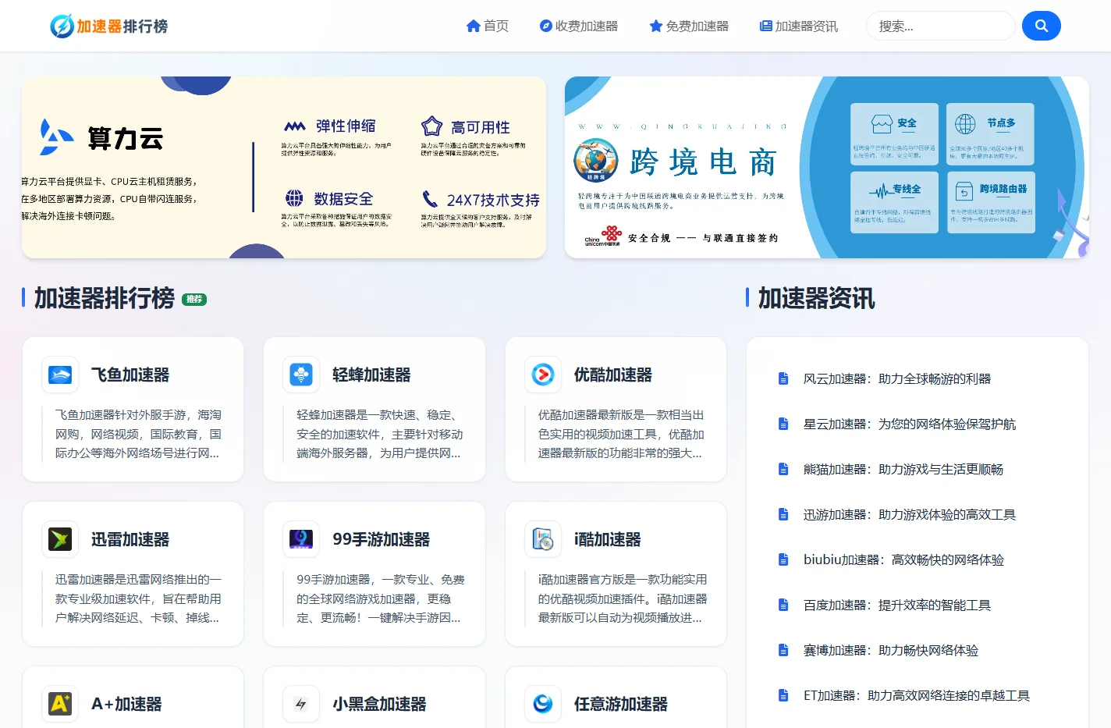
Task: Open the 算力云 banner advertisement
Action: pos(284,167)
